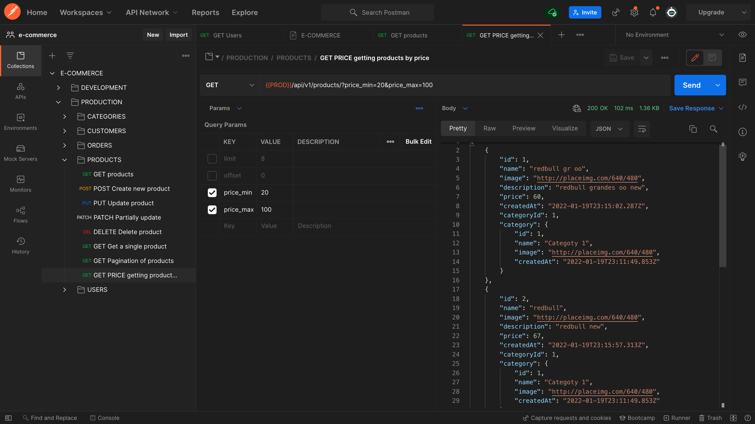
Task: Expand the USERS folder
Action: tap(65, 290)
